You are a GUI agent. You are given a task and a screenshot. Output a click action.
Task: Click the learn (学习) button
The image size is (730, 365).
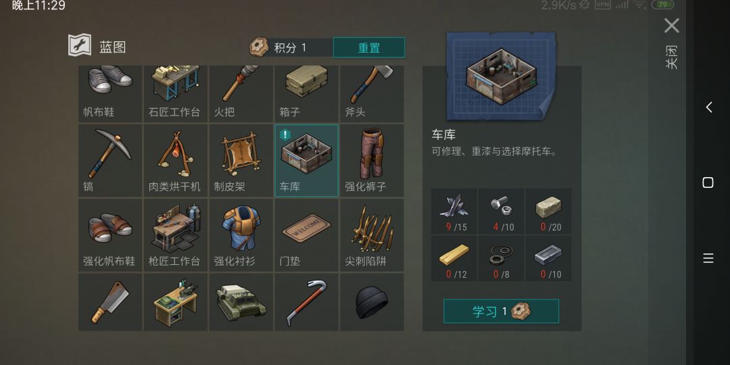(x=501, y=311)
